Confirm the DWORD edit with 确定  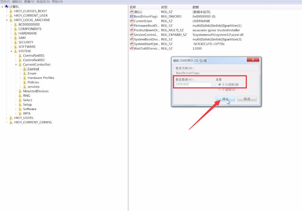[x=225, y=99]
